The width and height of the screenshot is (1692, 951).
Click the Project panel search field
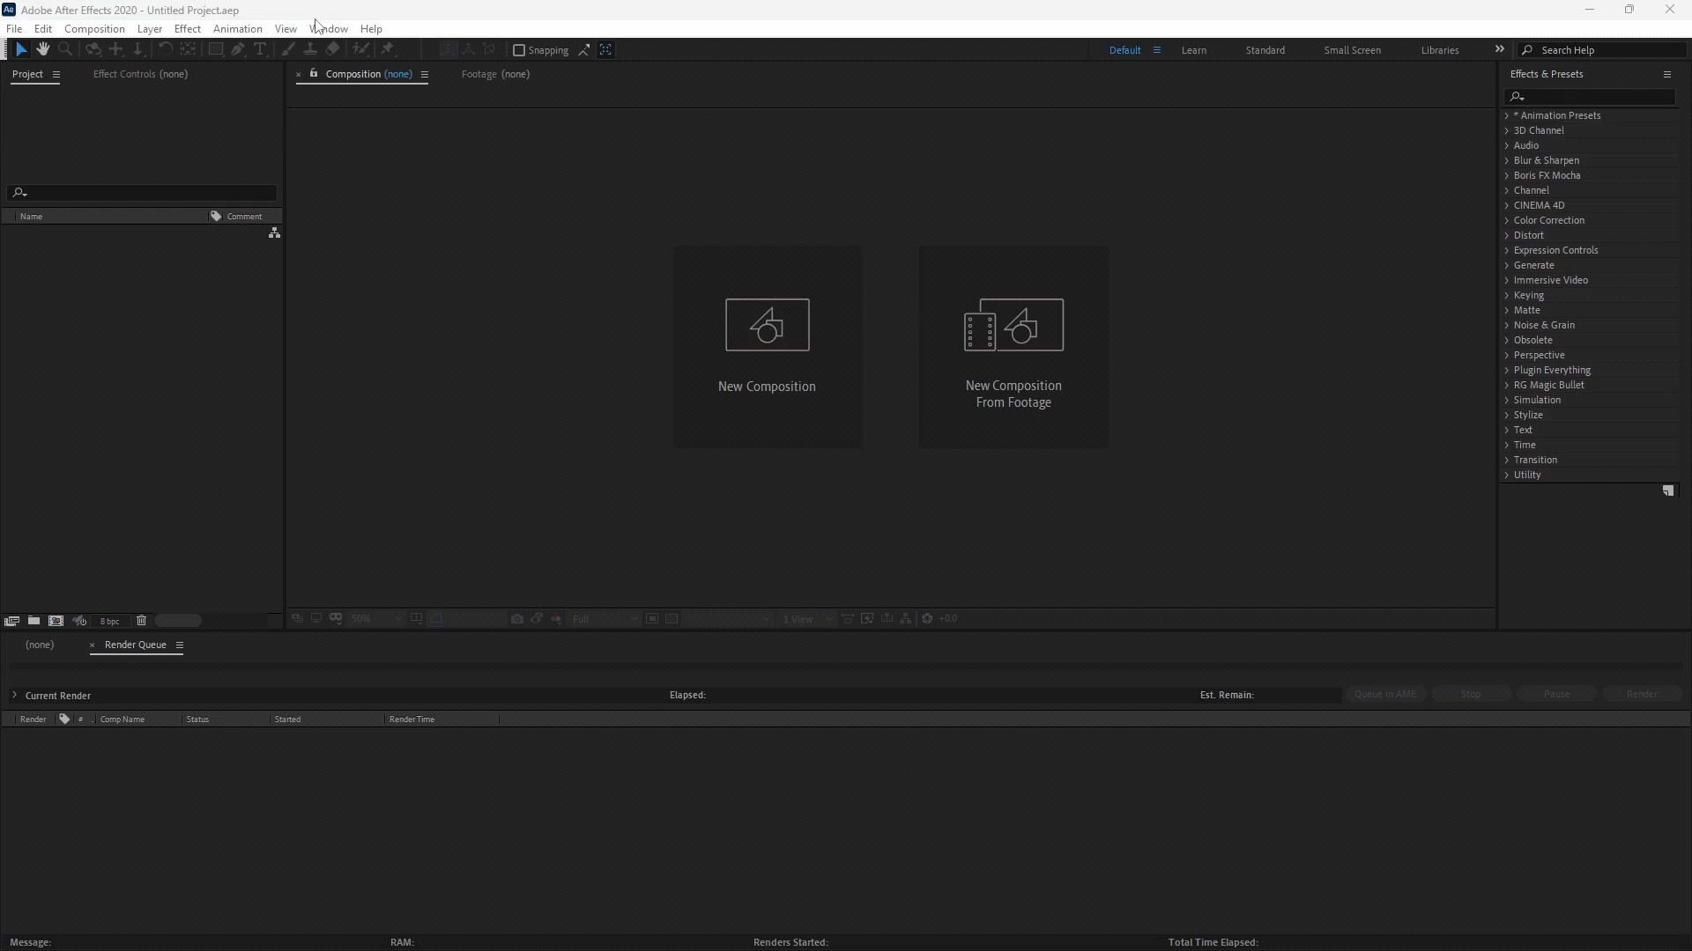pos(142,193)
